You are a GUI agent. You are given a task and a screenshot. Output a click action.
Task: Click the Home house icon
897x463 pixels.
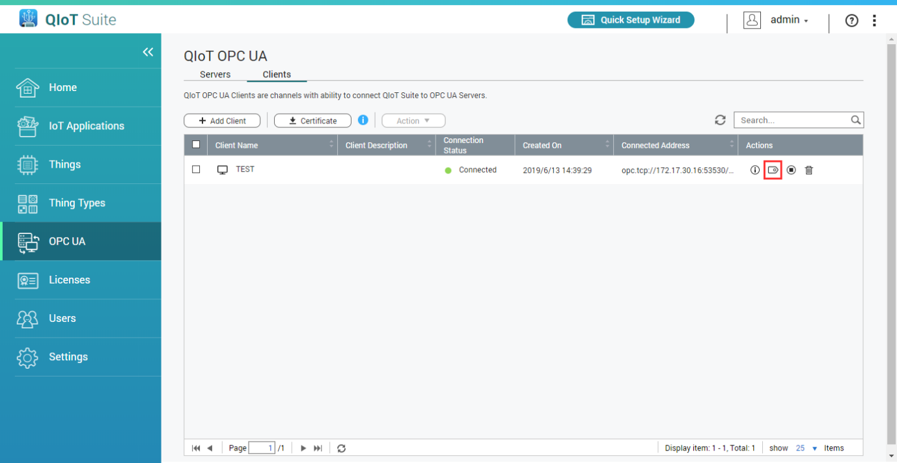(x=27, y=88)
